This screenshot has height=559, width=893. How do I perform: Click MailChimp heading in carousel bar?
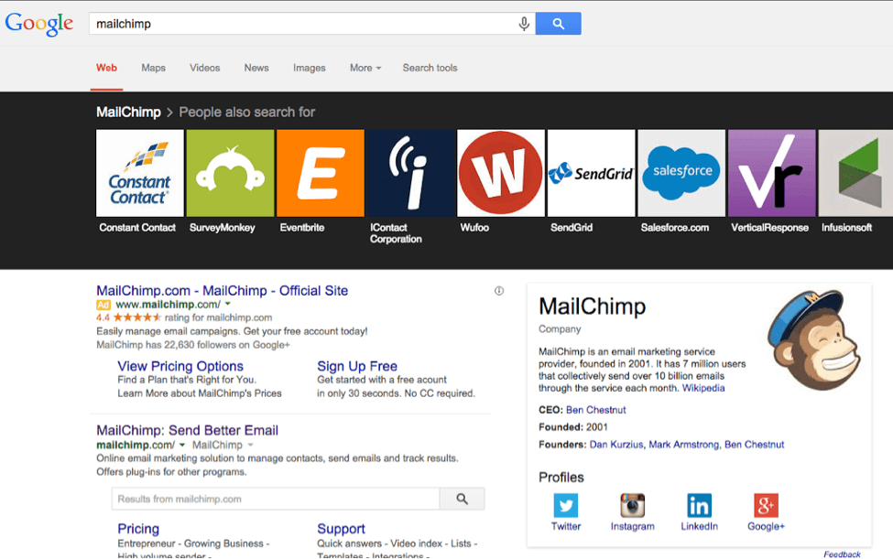click(128, 112)
